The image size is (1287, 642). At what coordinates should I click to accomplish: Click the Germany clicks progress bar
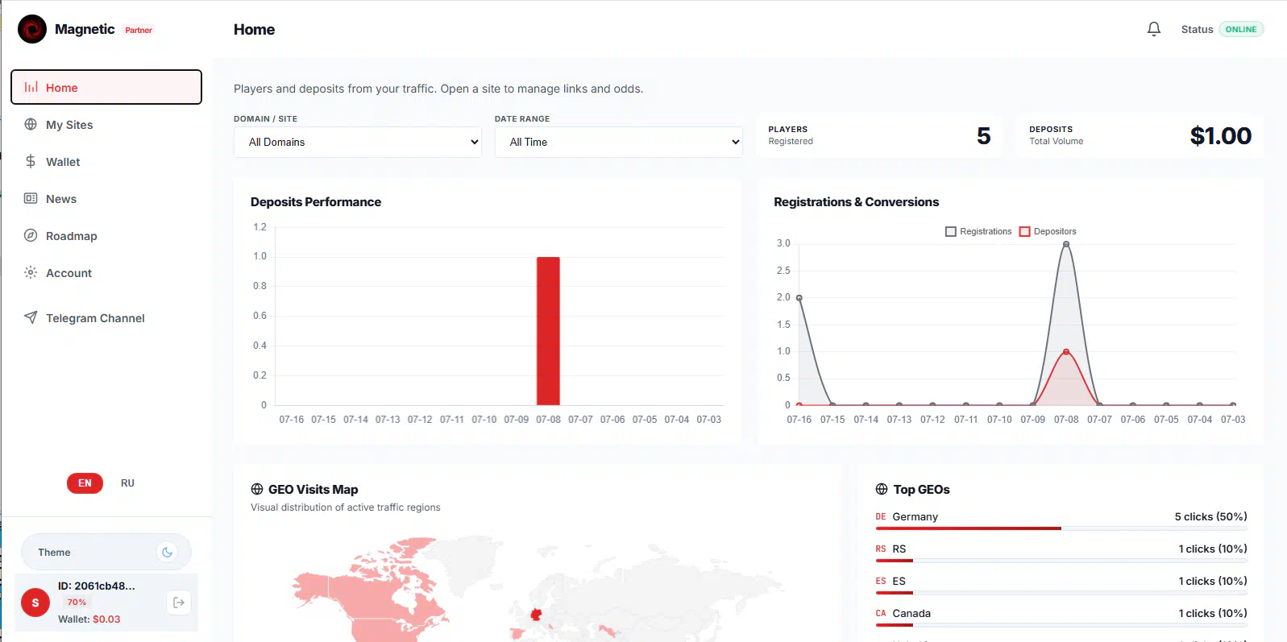pyautogui.click(x=1061, y=528)
